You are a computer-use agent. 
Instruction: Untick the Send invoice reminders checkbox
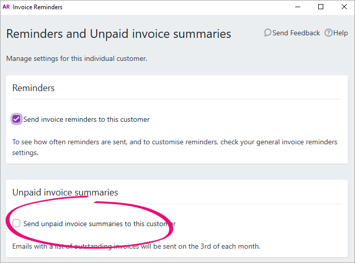(x=16, y=119)
